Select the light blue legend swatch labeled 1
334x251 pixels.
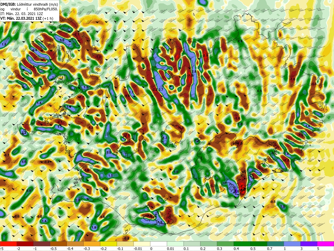pos(292,244)
